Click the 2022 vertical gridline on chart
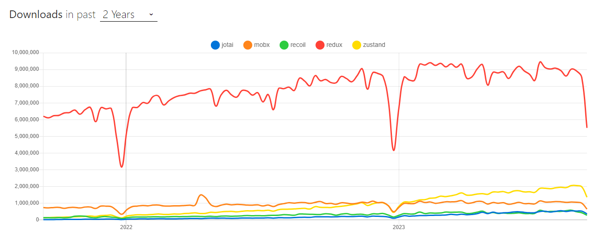The width and height of the screenshot is (606, 239). pyautogui.click(x=126, y=136)
